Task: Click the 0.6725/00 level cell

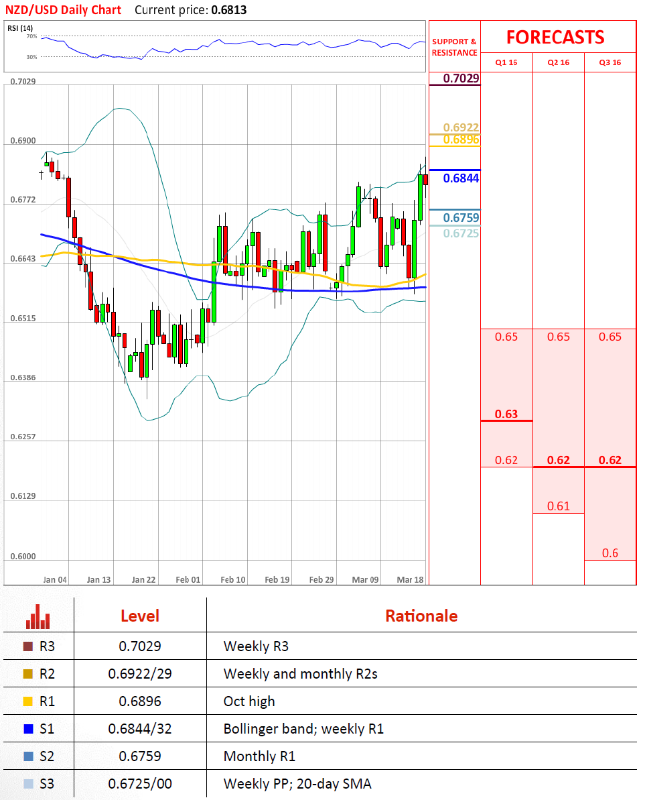Action: click(x=140, y=784)
